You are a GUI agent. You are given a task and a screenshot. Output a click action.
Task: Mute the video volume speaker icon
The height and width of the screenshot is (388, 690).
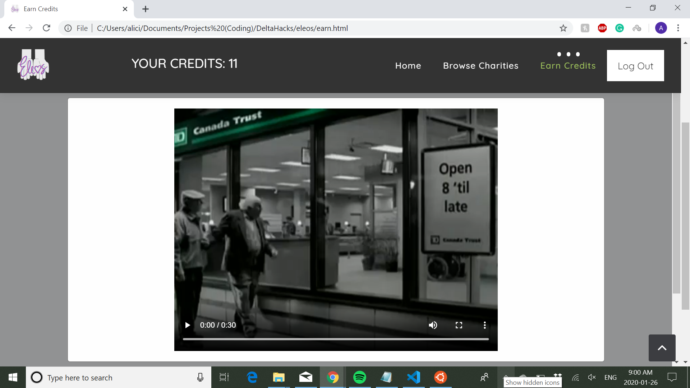coord(433,325)
